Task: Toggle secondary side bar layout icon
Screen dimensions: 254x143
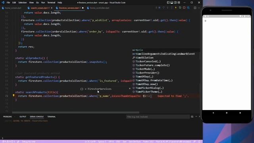Action: tap(175, 3)
